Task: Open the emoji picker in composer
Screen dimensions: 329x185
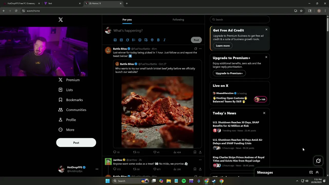Action: tap(140, 40)
